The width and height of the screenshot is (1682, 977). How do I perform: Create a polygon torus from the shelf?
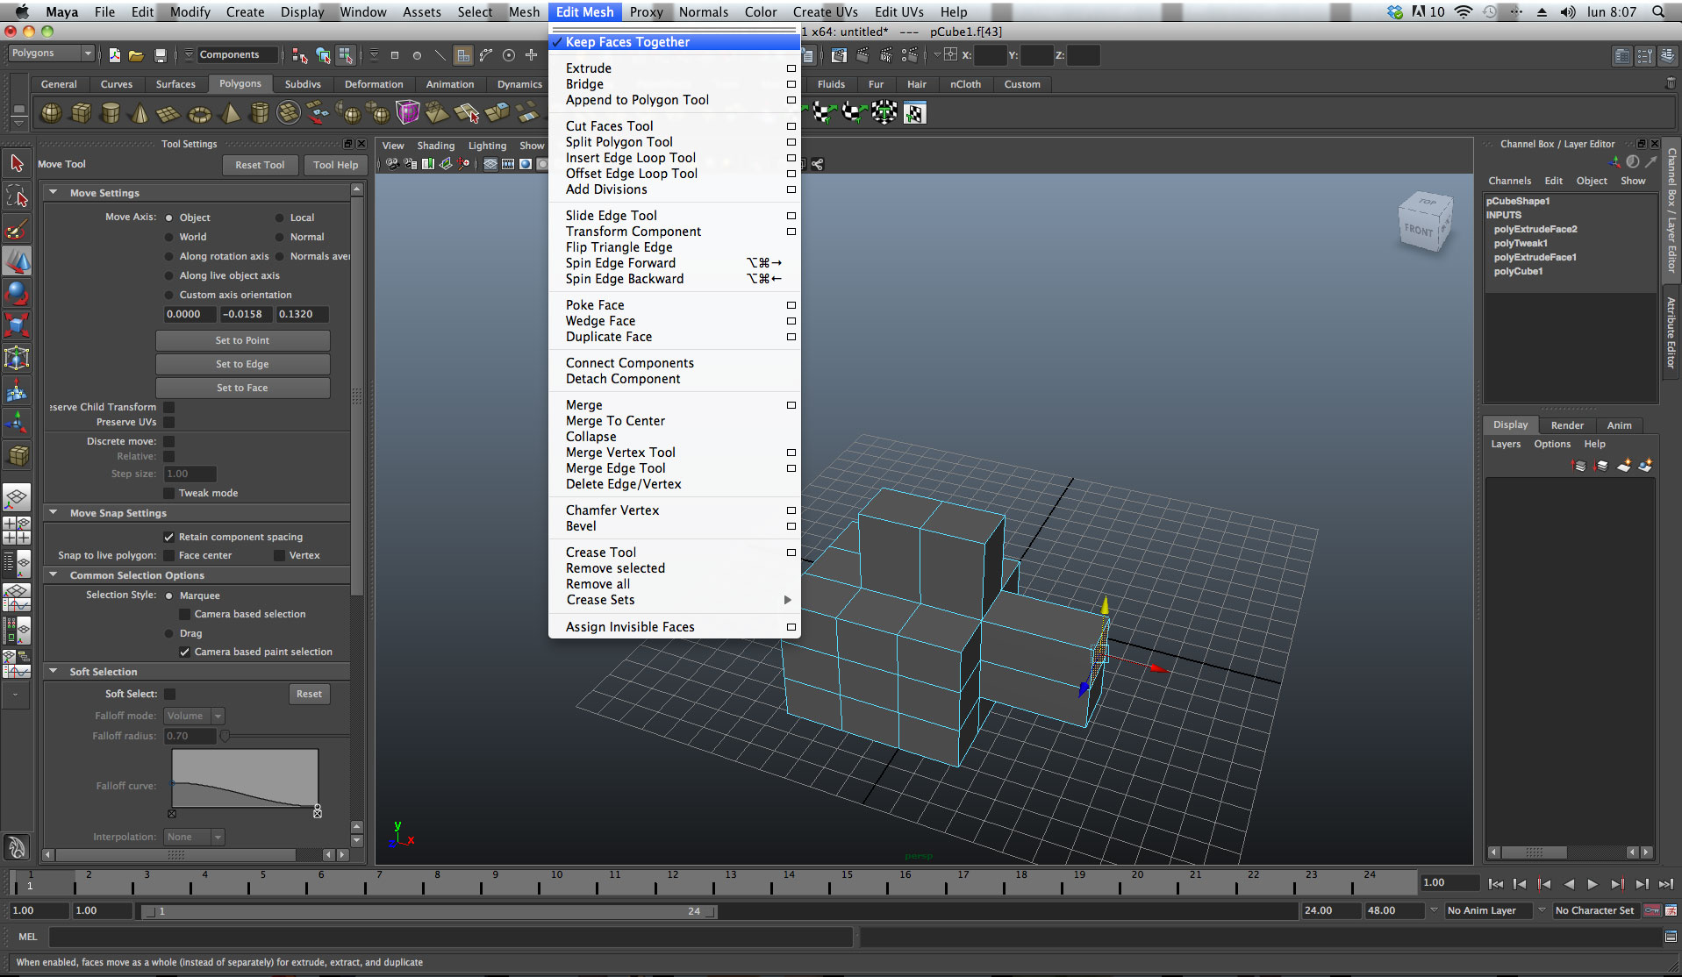[x=200, y=113]
